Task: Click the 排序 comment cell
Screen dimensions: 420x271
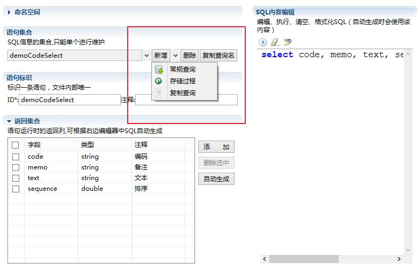Action: point(141,189)
